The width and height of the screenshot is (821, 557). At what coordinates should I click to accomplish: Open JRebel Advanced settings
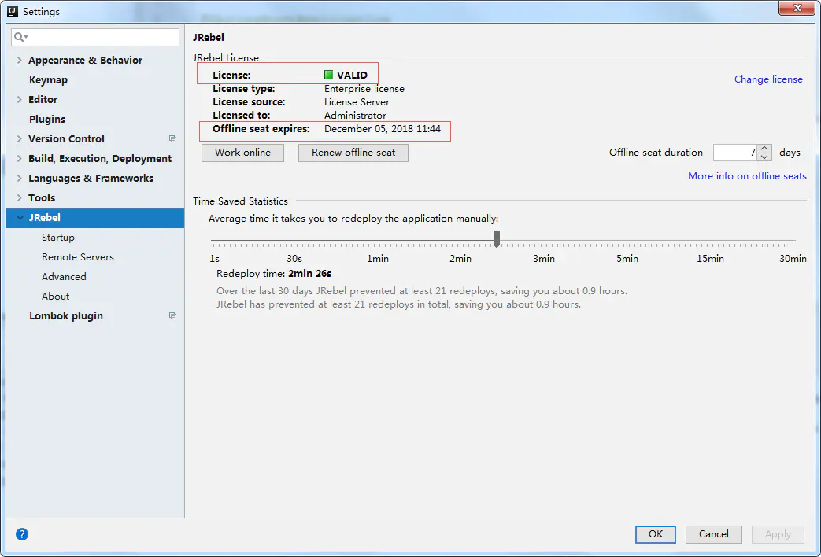point(64,276)
